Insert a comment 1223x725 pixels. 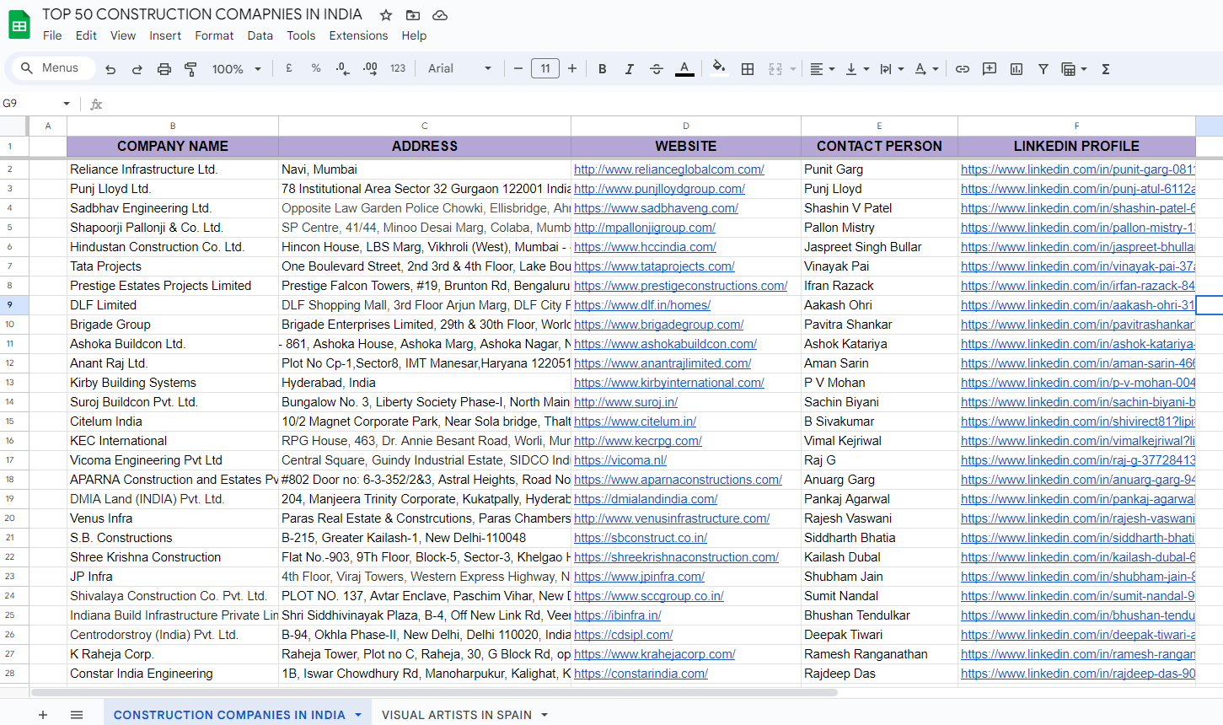(990, 69)
